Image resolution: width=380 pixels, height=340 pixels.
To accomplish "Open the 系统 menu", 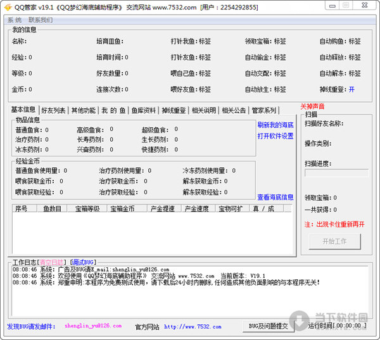I will 15,20.
